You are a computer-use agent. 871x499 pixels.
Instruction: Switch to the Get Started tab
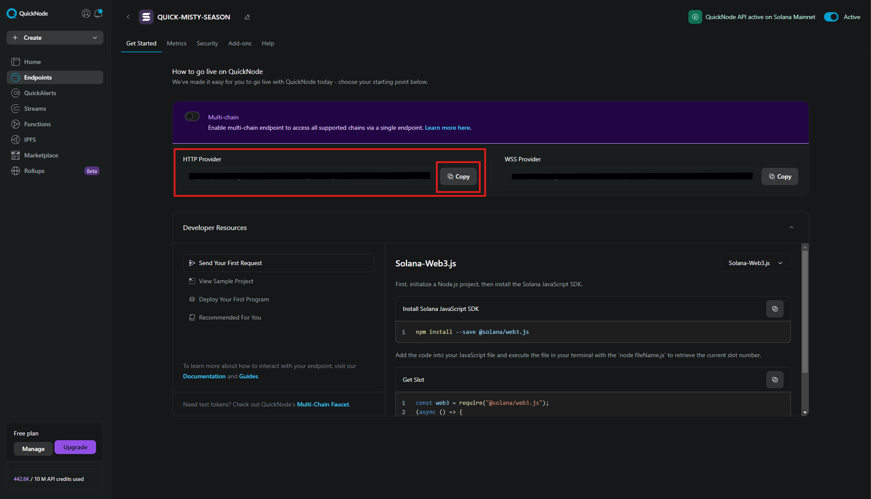(x=141, y=43)
